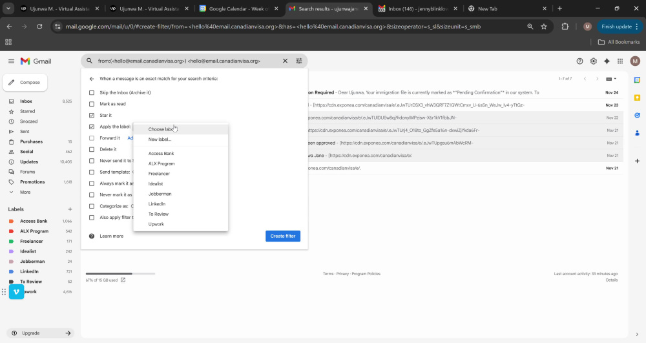Open Chrome tab search dropdown arrow
Viewport: 646px width, 343px height.
[8, 8]
